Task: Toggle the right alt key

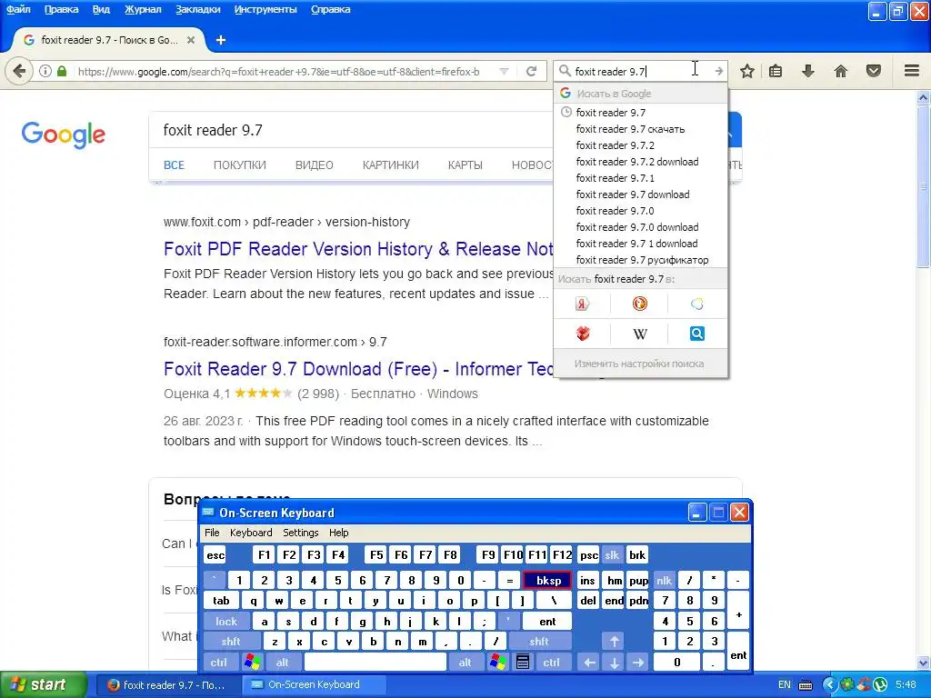Action: 465,663
